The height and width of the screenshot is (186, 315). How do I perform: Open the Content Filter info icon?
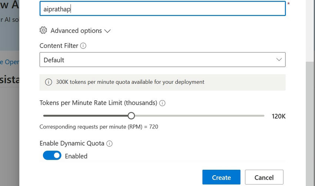(83, 46)
